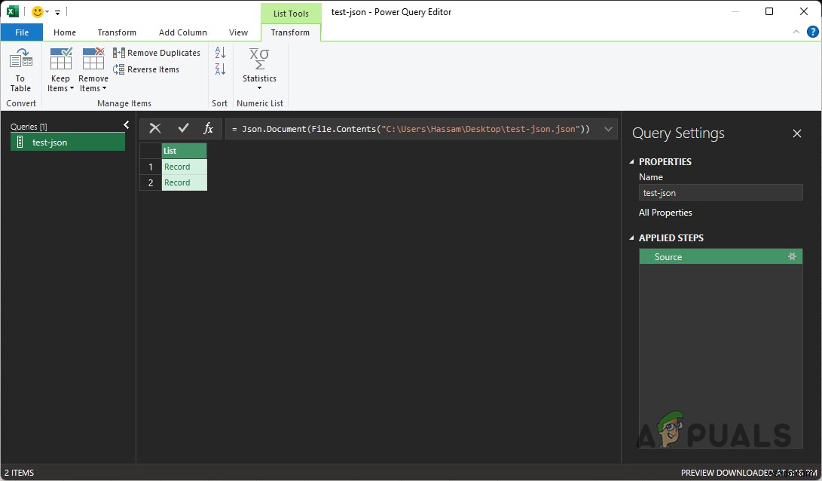Open Help via the question mark icon
This screenshot has height=481, width=822.
(812, 32)
